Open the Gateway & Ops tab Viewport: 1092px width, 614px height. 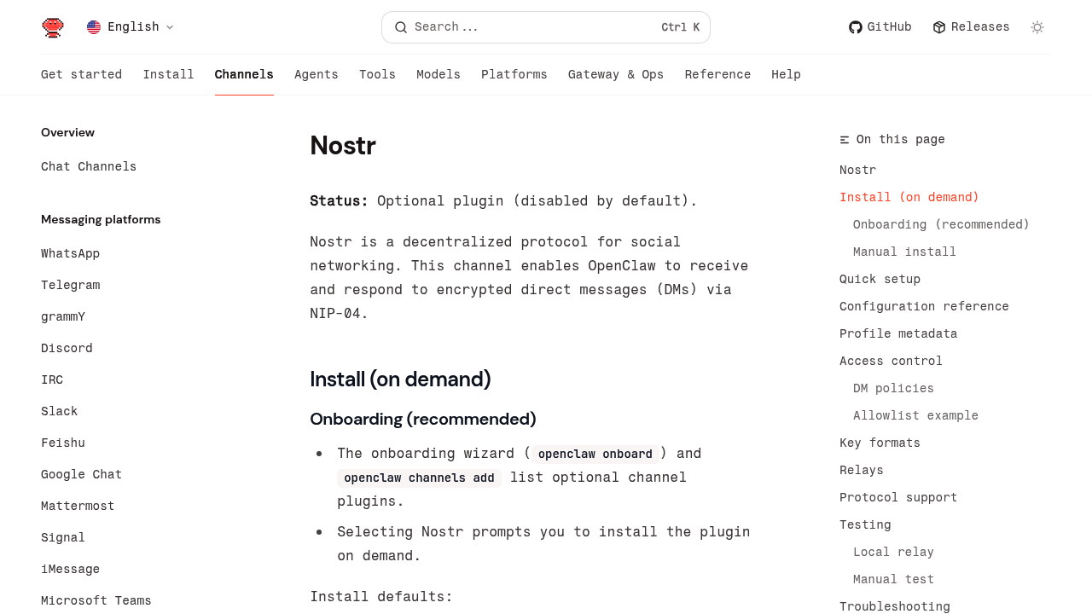click(615, 75)
